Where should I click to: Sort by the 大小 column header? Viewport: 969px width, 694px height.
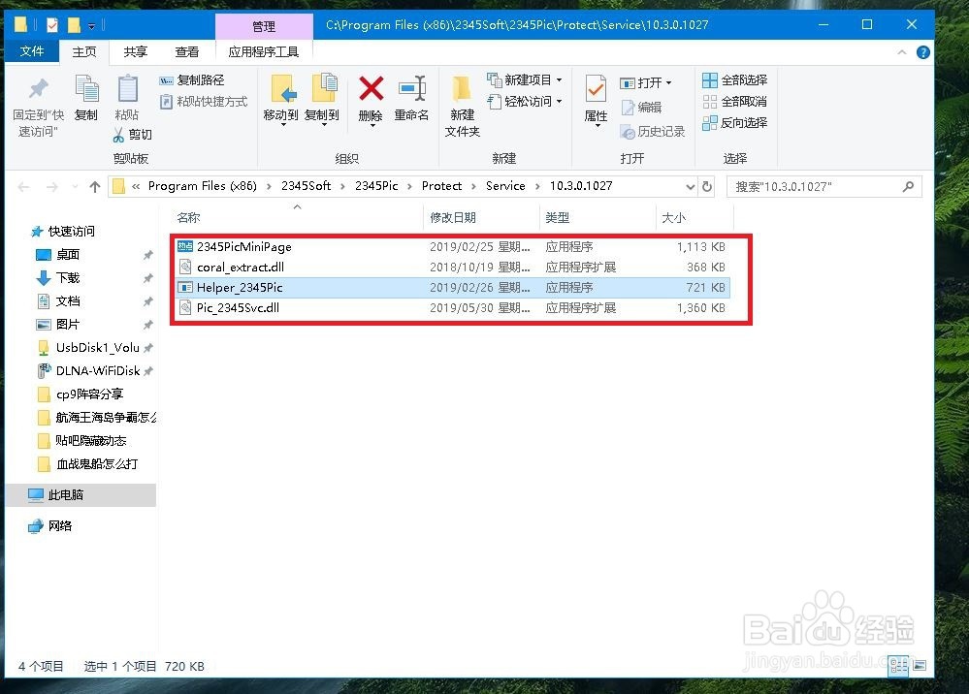(694, 217)
